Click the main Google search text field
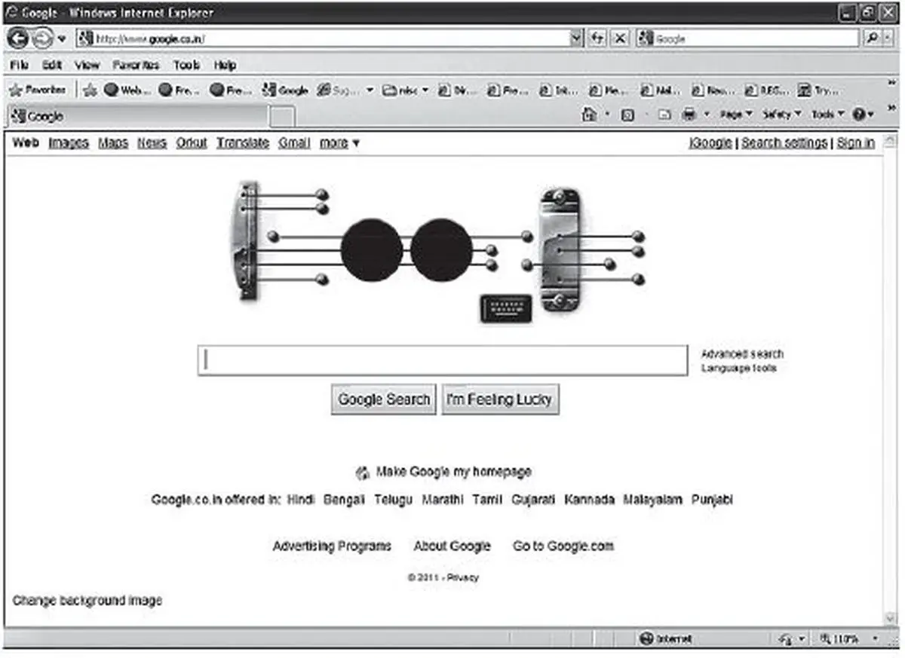The image size is (905, 658). (x=443, y=360)
